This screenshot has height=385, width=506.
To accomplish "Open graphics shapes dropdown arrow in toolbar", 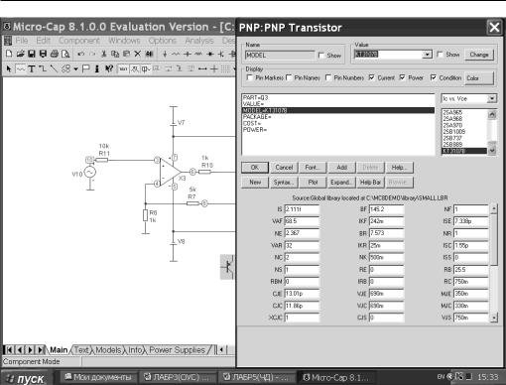I will pos(75,68).
